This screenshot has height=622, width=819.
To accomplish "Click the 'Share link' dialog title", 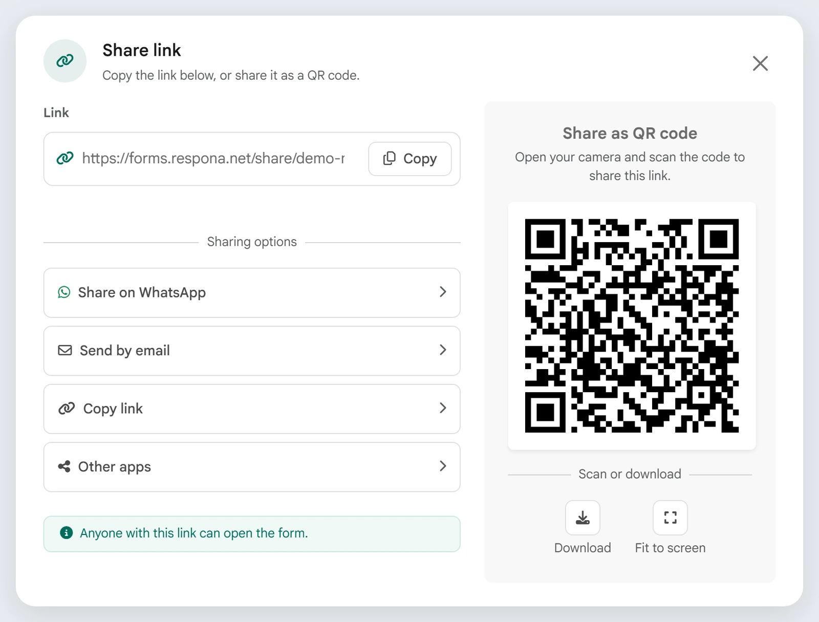I will [x=142, y=50].
